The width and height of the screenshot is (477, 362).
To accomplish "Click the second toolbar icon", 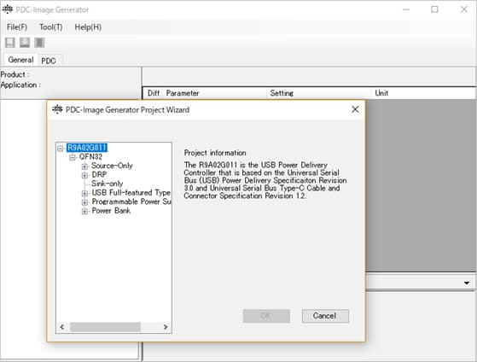I will coord(25,43).
